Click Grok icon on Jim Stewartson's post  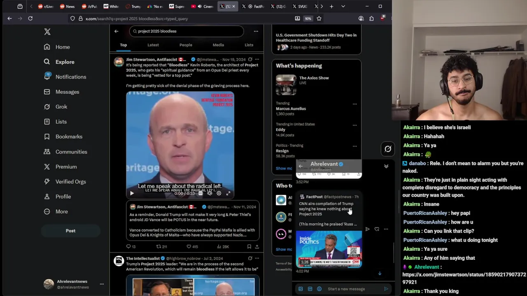[250, 60]
